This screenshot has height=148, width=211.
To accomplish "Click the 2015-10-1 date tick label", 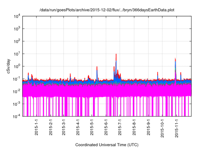I will point(162,128).
